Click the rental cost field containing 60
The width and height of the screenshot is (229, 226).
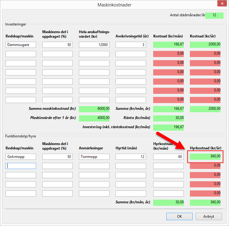pyautogui.click(x=168, y=157)
